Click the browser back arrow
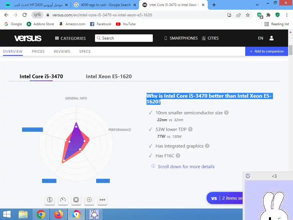This screenshot has width=293, height=220. pyautogui.click(x=6, y=15)
